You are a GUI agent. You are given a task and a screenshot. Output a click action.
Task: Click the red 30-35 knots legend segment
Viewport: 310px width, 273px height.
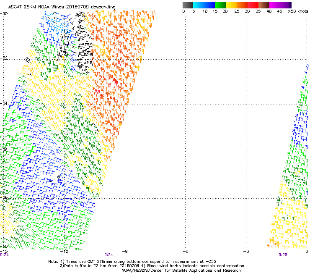click(253, 5)
